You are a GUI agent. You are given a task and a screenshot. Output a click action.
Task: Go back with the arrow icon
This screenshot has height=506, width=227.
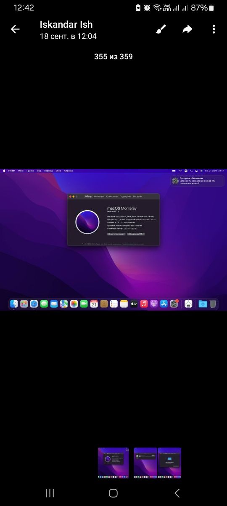tap(15, 29)
